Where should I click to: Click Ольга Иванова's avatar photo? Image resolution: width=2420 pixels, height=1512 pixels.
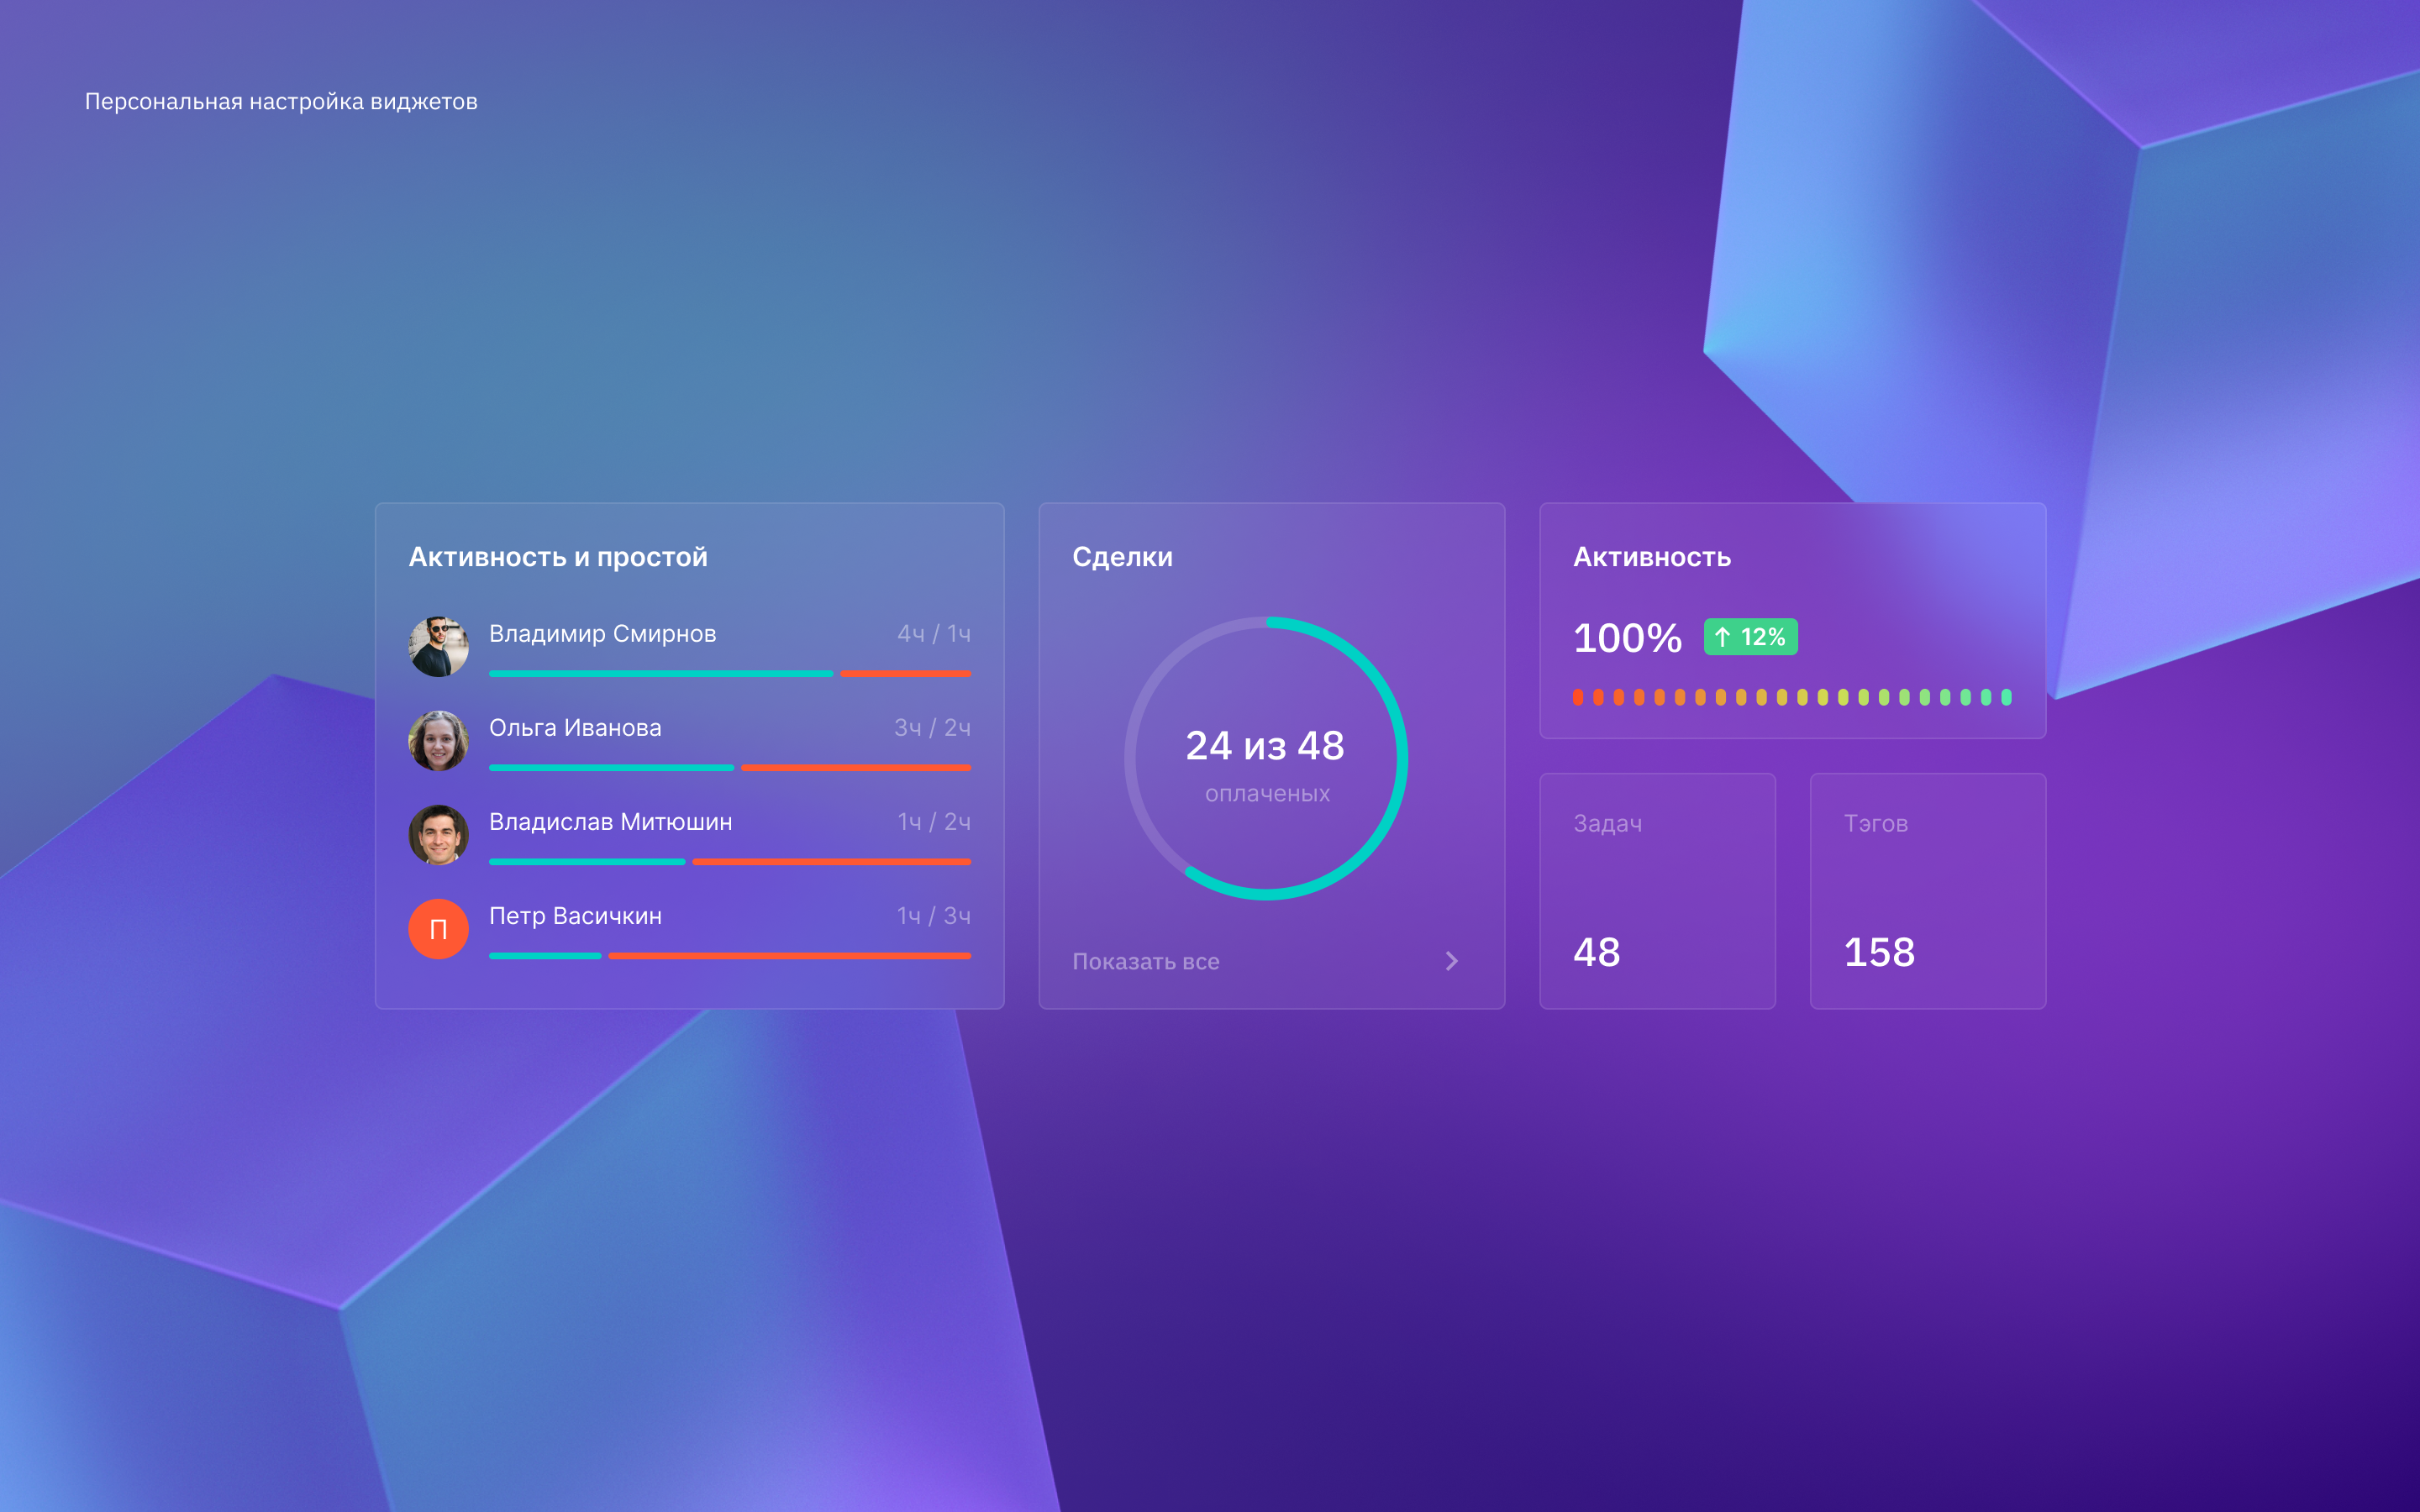click(x=438, y=741)
